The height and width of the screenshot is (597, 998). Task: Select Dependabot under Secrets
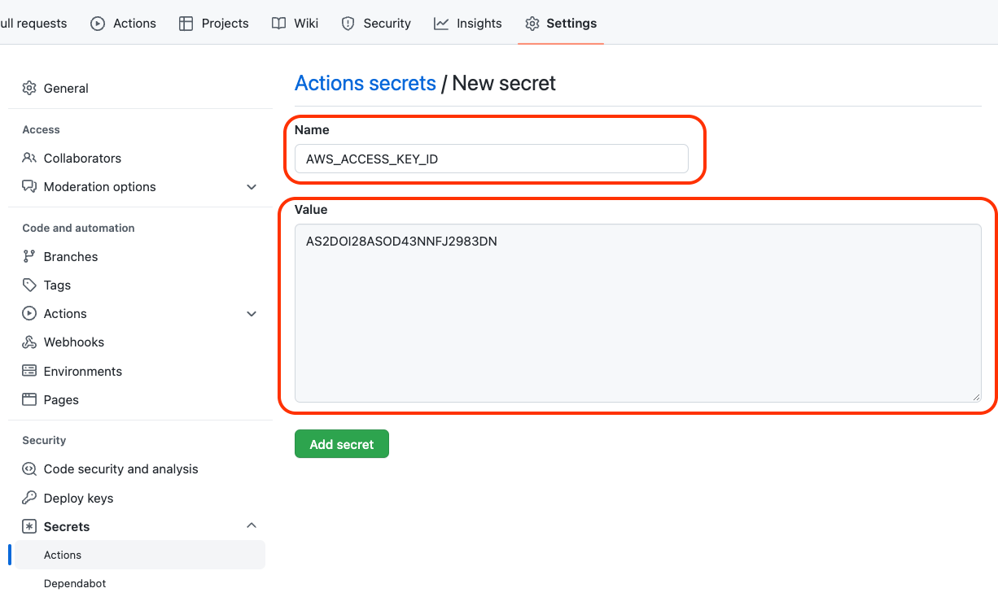coord(75,583)
